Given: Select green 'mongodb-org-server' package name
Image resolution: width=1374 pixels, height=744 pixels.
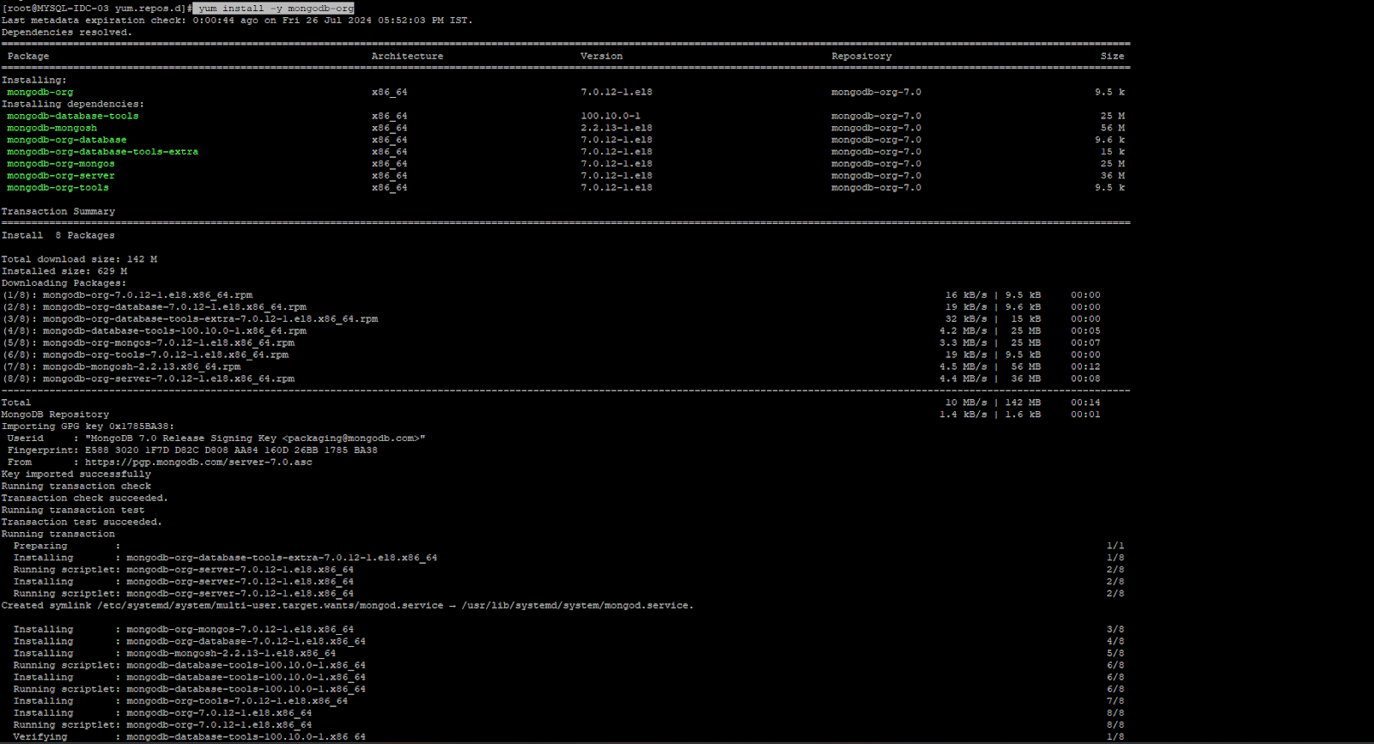Looking at the screenshot, I should tap(61, 176).
